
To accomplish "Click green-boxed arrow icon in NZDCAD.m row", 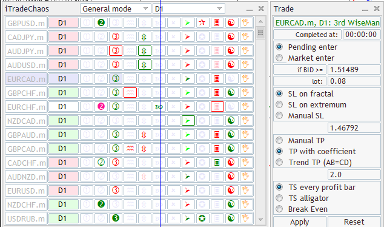I will pos(188,121).
